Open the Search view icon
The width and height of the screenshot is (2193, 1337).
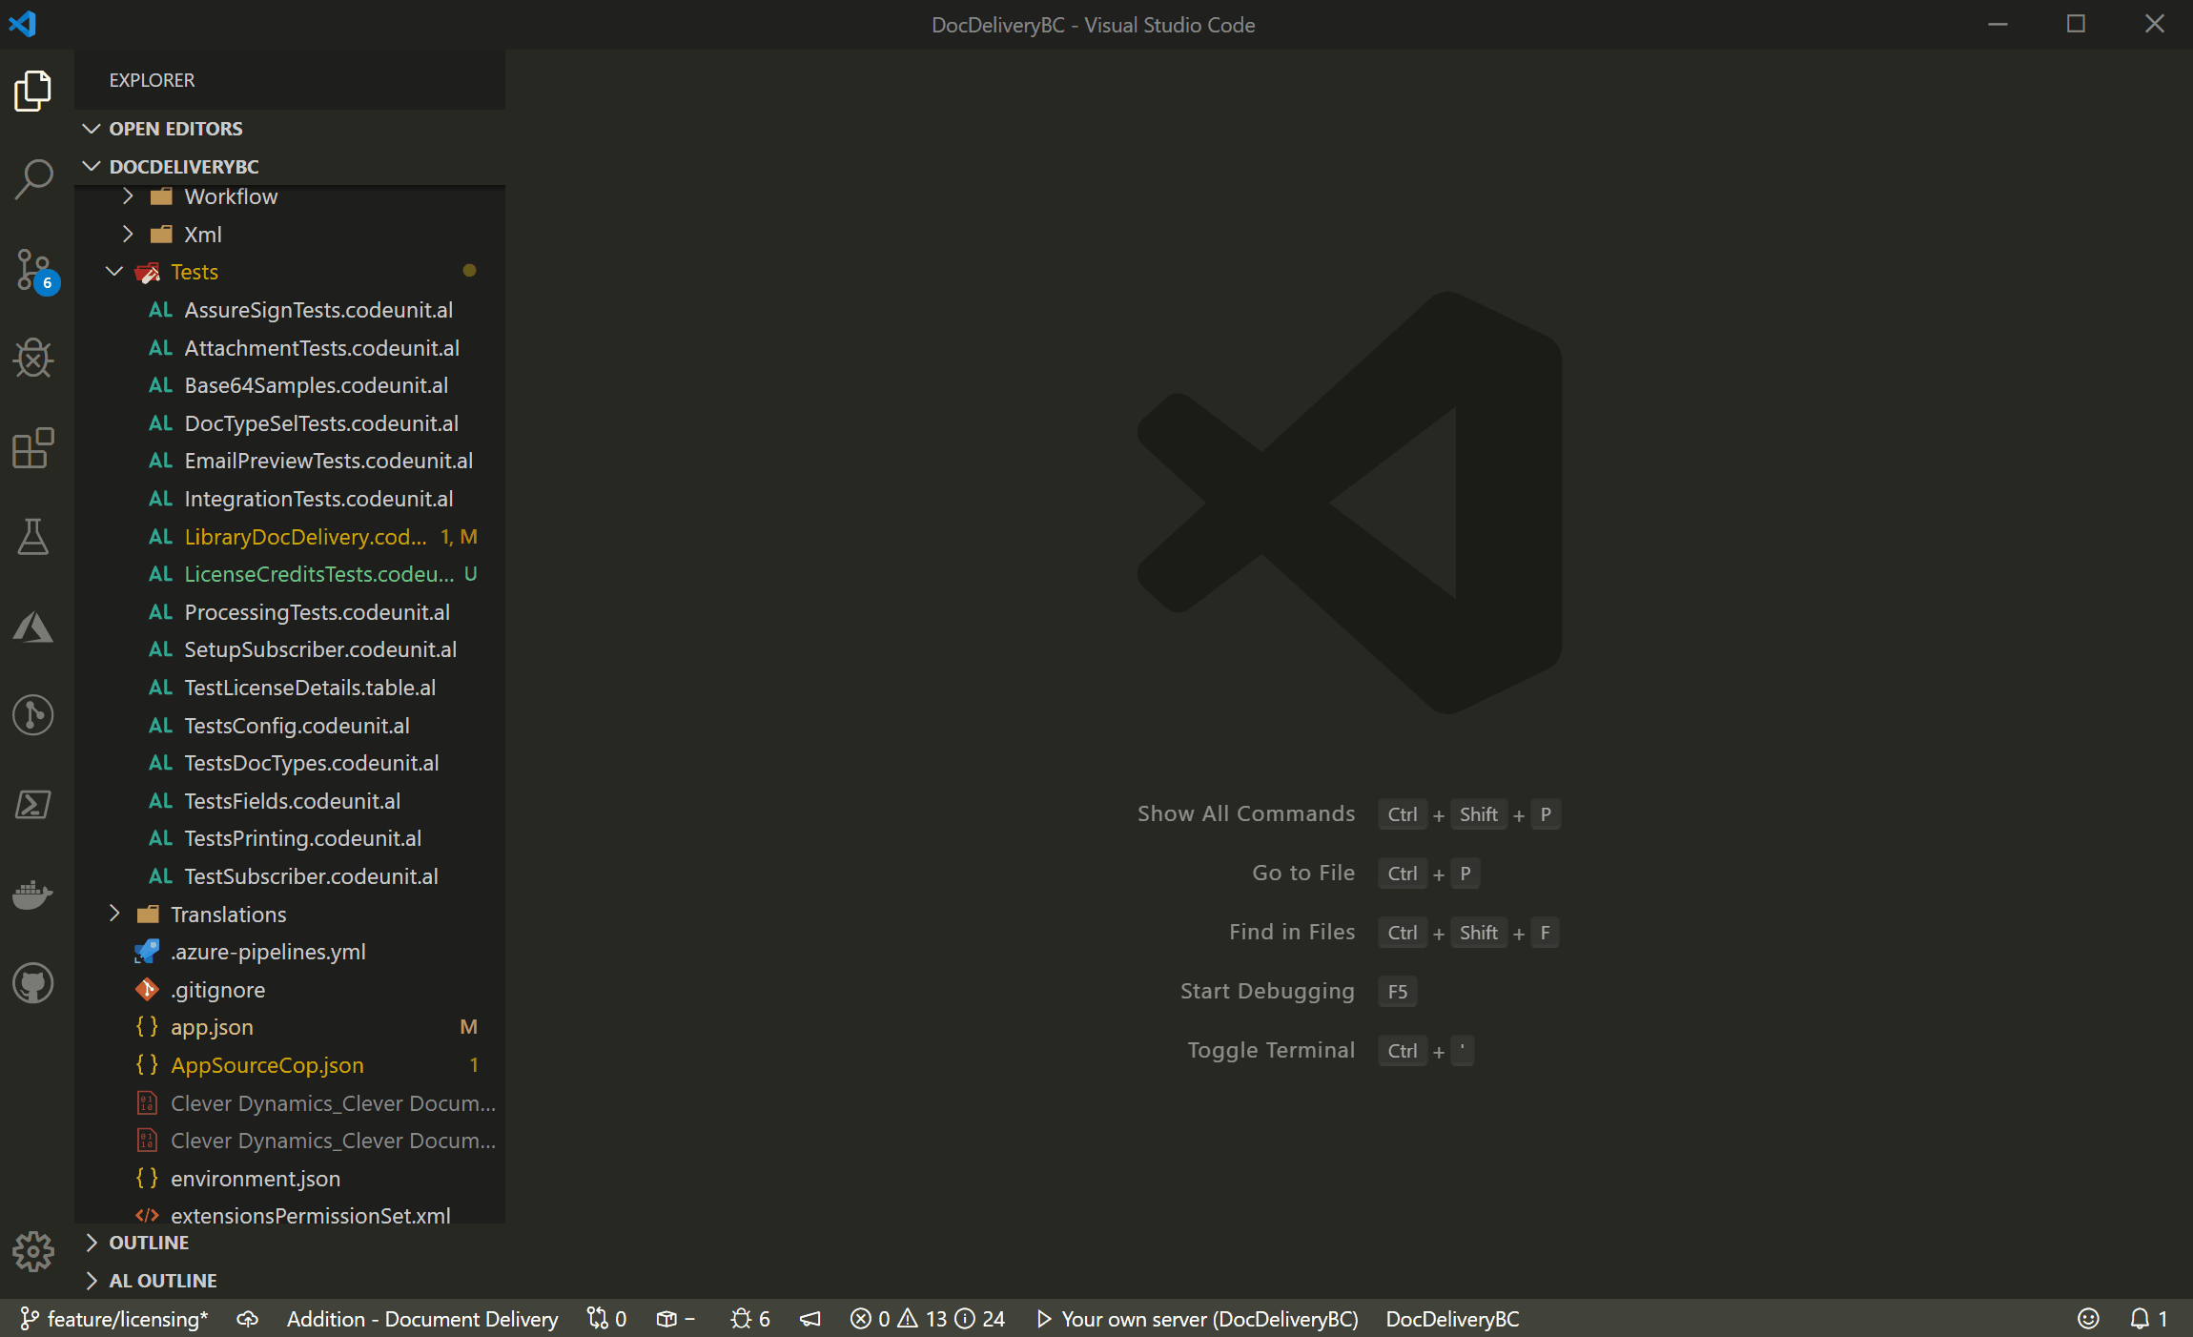(33, 179)
